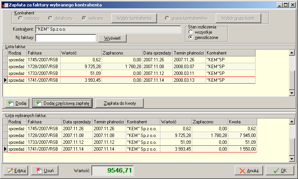Screen dimensions: 298x179
Task: Click the Kontrahent column header in Lista faktur
Action: point(231,53)
